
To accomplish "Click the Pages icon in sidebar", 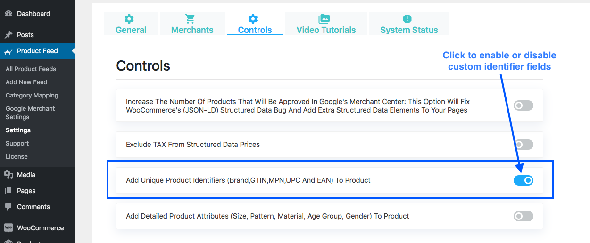I will pyautogui.click(x=8, y=191).
